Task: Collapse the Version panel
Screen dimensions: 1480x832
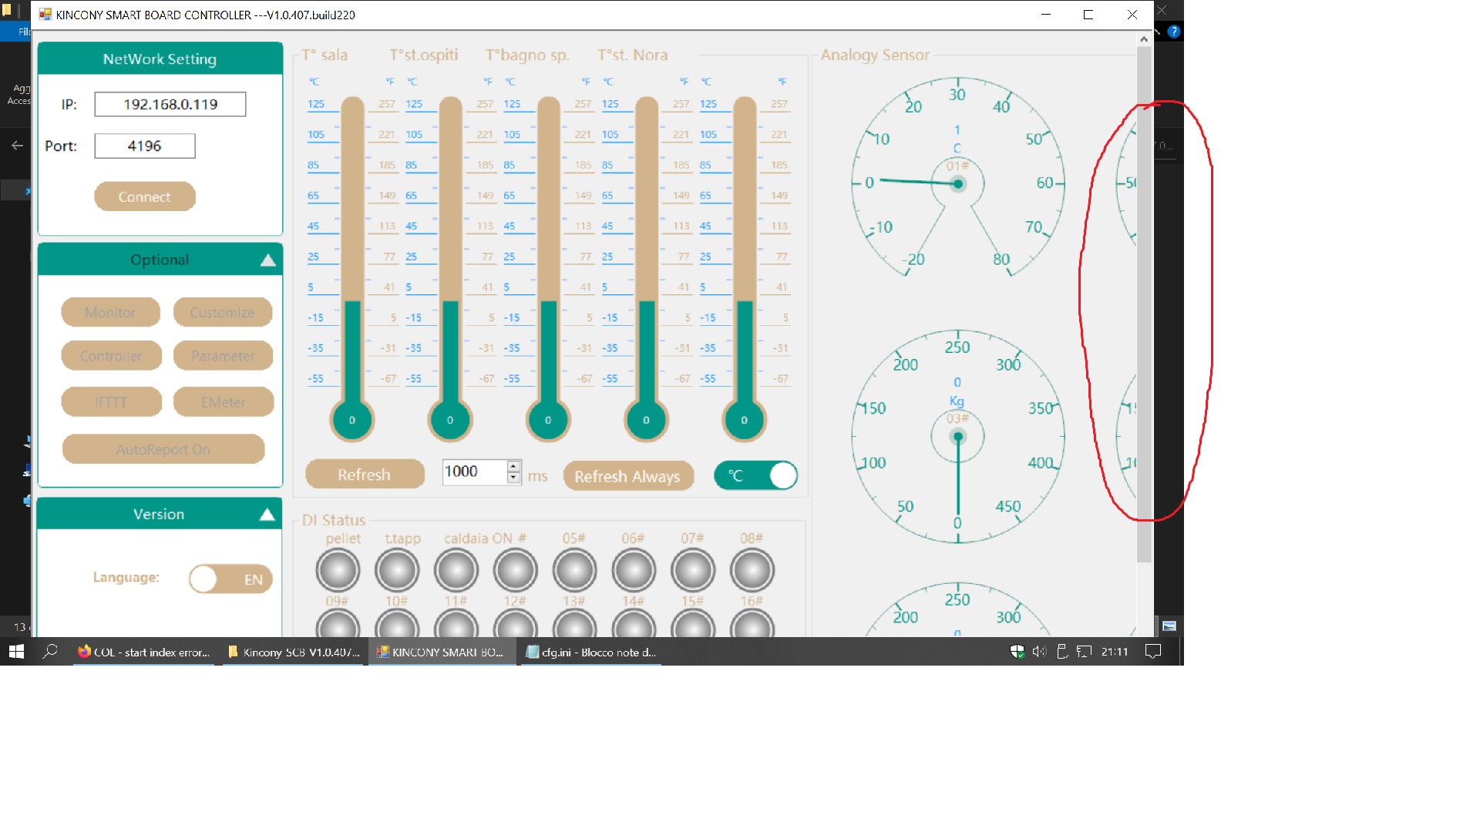Action: tap(267, 515)
